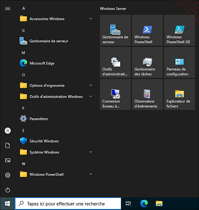Expand the Options d'ergonomie folder
Viewport: 199px width, 210px height.
click(56, 85)
